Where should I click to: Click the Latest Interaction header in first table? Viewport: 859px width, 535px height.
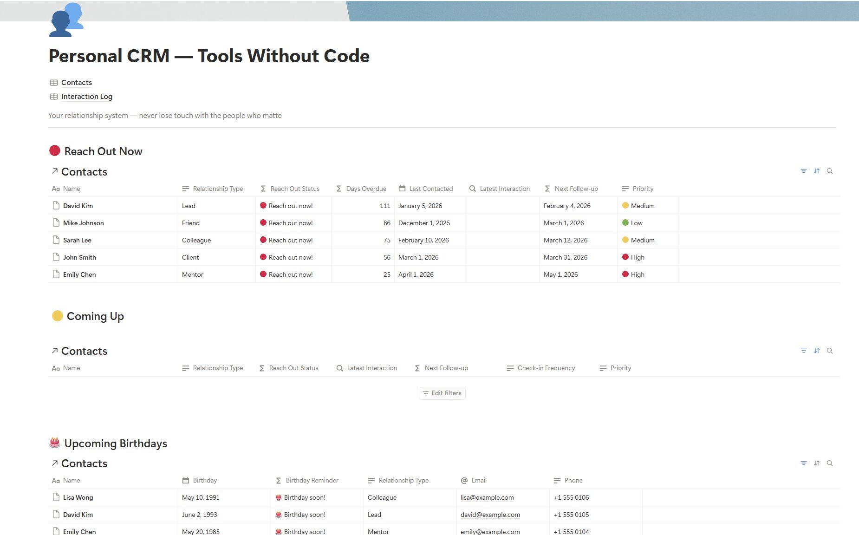tap(502, 189)
